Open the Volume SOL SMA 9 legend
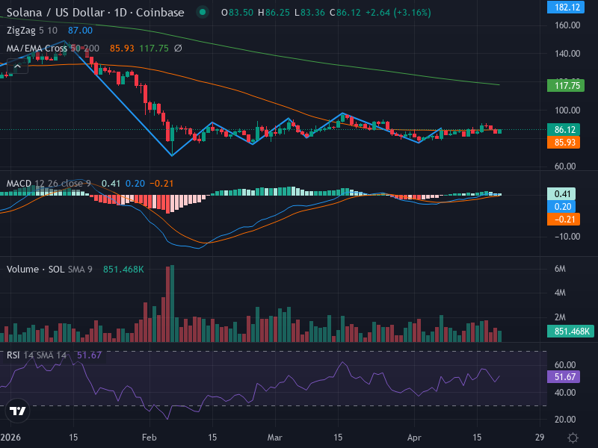Image resolution: width=598 pixels, height=448 pixels. click(49, 270)
